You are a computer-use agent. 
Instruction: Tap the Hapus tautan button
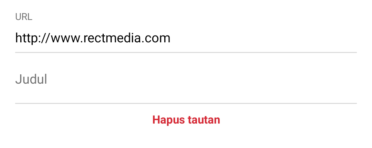tap(186, 120)
